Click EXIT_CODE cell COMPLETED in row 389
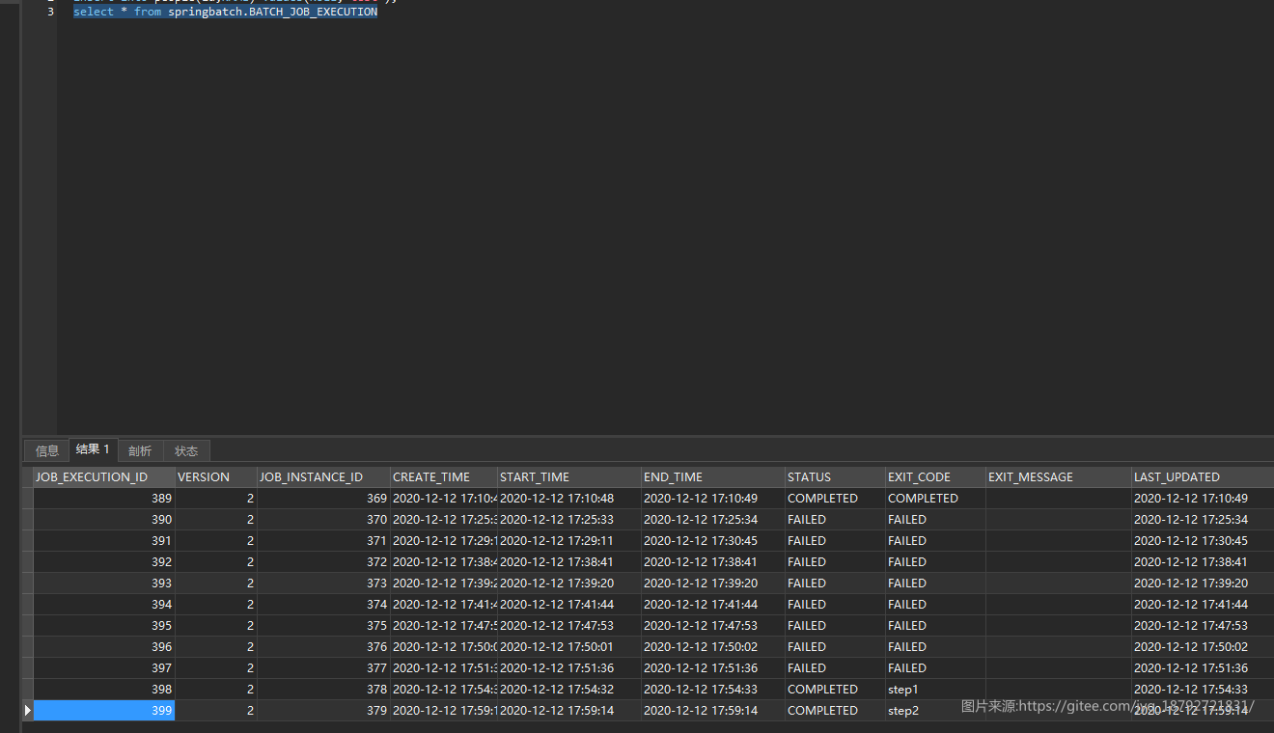This screenshot has width=1274, height=733. (x=935, y=499)
